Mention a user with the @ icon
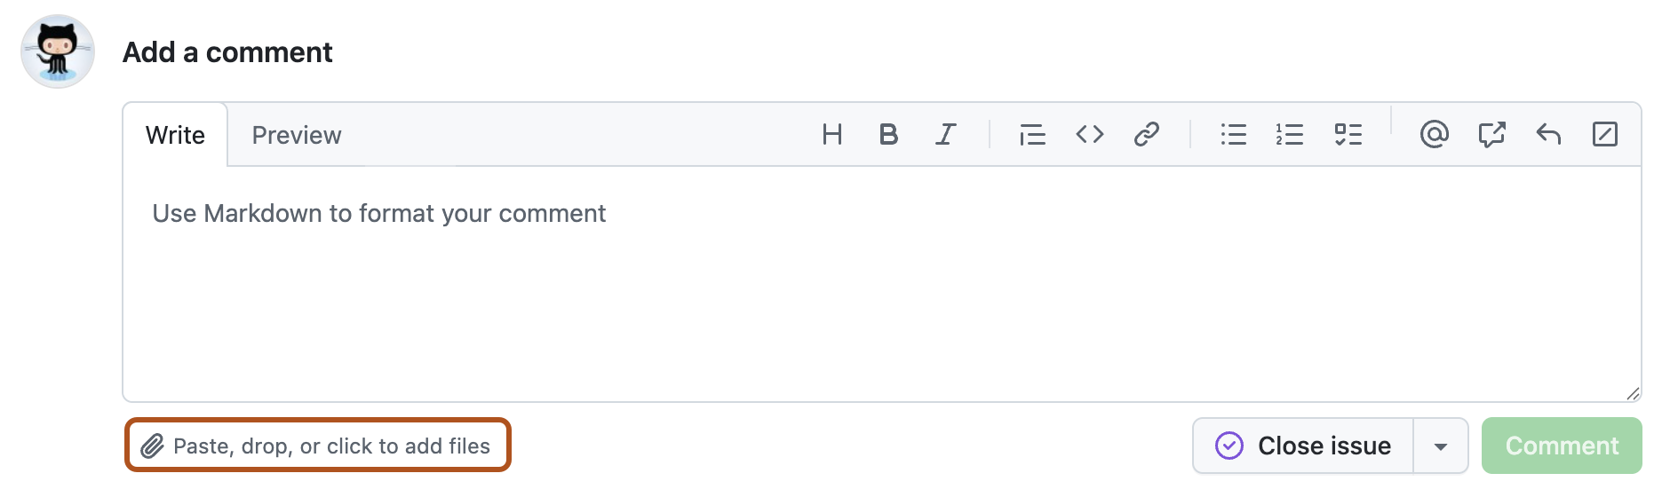The height and width of the screenshot is (497, 1670). [x=1434, y=135]
